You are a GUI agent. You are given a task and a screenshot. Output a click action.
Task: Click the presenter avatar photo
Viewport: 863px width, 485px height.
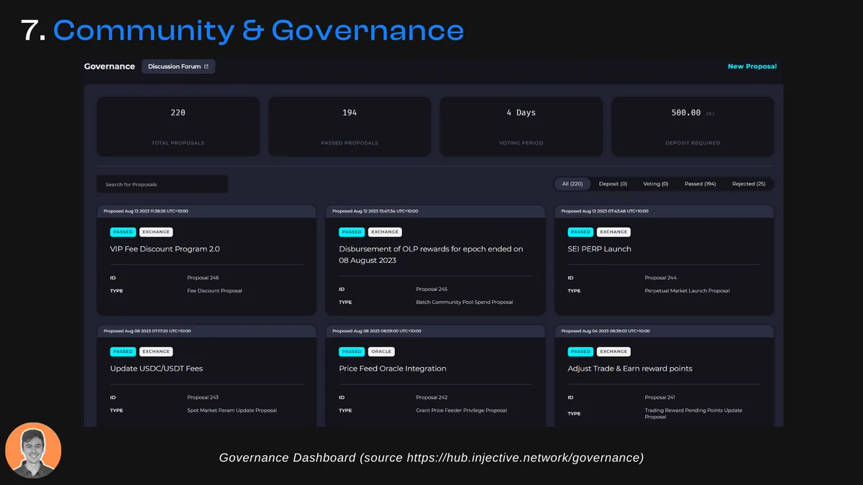33,451
